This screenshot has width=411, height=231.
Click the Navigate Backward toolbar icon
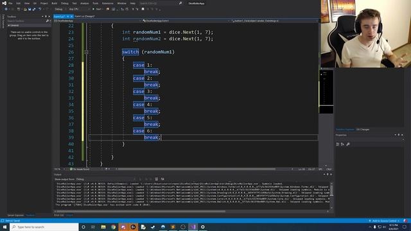click(x=6, y=9)
